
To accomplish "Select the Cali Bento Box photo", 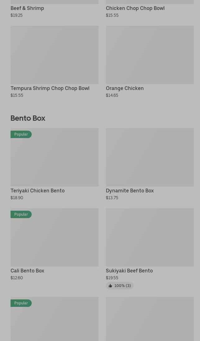I will click(54, 237).
